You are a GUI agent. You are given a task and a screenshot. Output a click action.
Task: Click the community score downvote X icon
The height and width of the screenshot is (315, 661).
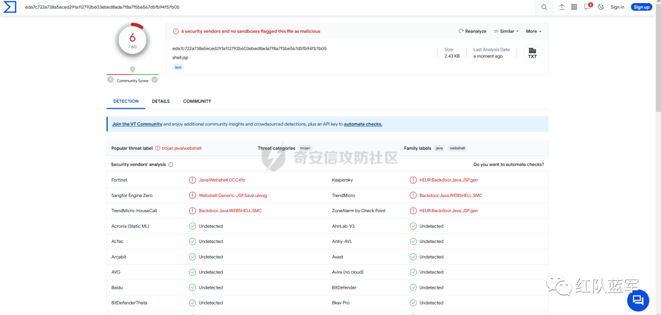[110, 80]
